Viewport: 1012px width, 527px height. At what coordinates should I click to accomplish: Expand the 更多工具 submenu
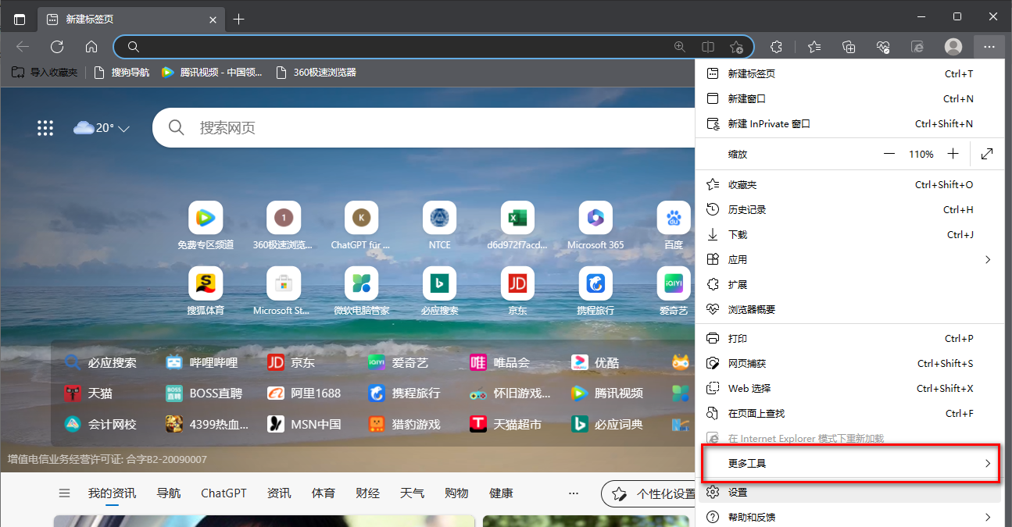pyautogui.click(x=851, y=463)
